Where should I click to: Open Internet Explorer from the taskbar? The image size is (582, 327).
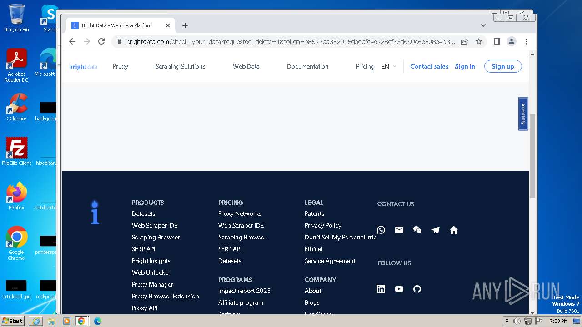tap(36, 321)
